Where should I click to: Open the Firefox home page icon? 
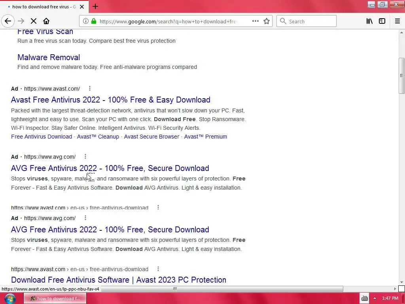coord(46,21)
